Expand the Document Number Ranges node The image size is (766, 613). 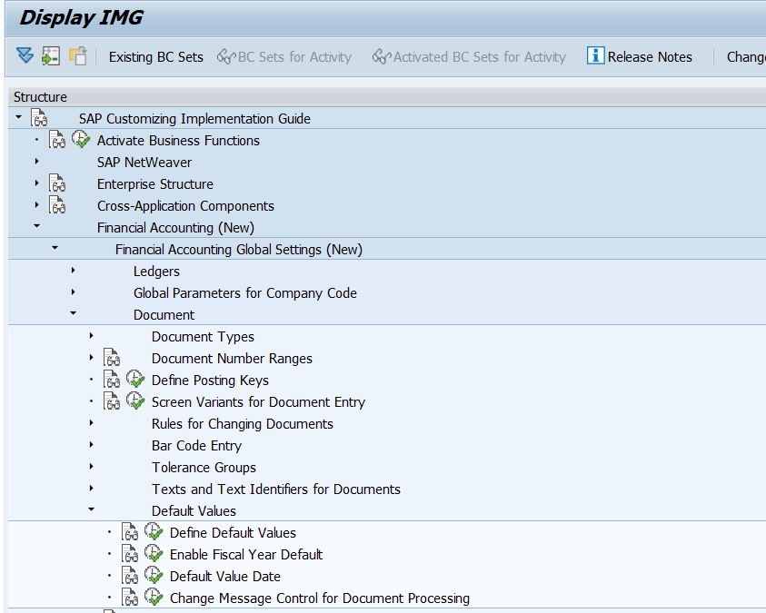coord(92,357)
